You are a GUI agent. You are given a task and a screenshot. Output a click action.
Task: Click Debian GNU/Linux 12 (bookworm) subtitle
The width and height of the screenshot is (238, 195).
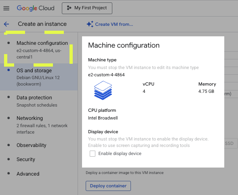tap(38, 81)
